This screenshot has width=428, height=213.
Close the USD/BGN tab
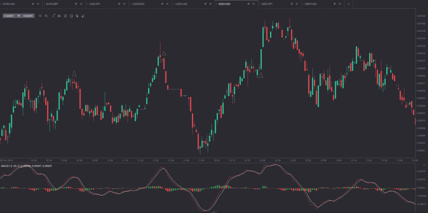point(167,4)
